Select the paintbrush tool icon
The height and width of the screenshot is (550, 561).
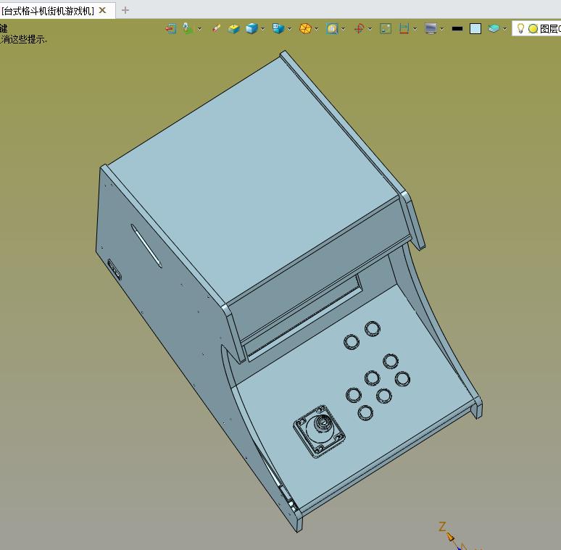click(x=216, y=28)
